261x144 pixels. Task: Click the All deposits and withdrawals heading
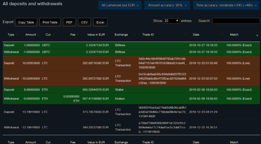click(32, 4)
